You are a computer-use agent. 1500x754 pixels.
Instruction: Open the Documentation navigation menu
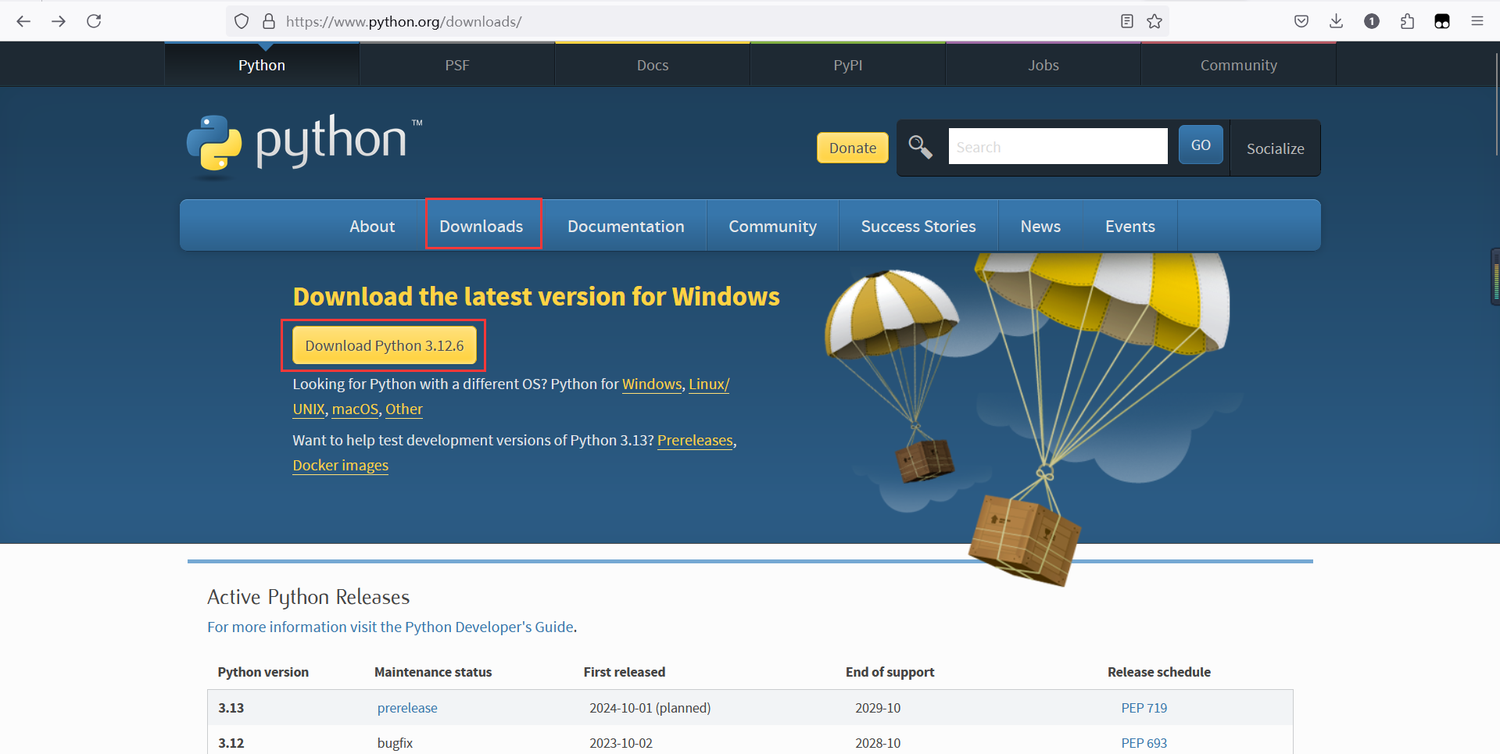coord(626,226)
